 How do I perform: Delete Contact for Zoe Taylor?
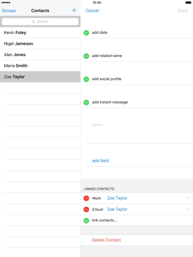coord(106,240)
